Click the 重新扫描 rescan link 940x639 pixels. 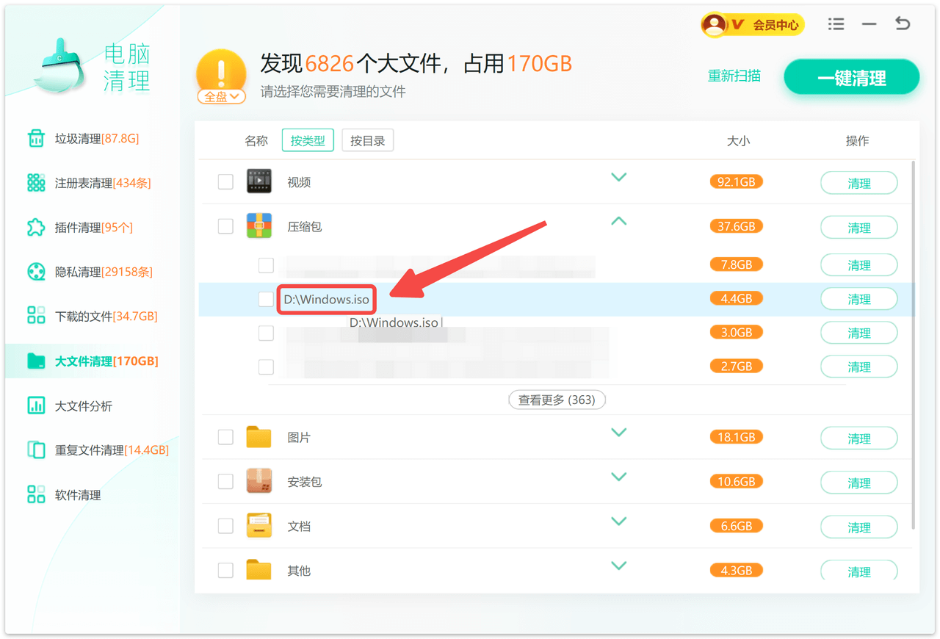click(x=734, y=76)
